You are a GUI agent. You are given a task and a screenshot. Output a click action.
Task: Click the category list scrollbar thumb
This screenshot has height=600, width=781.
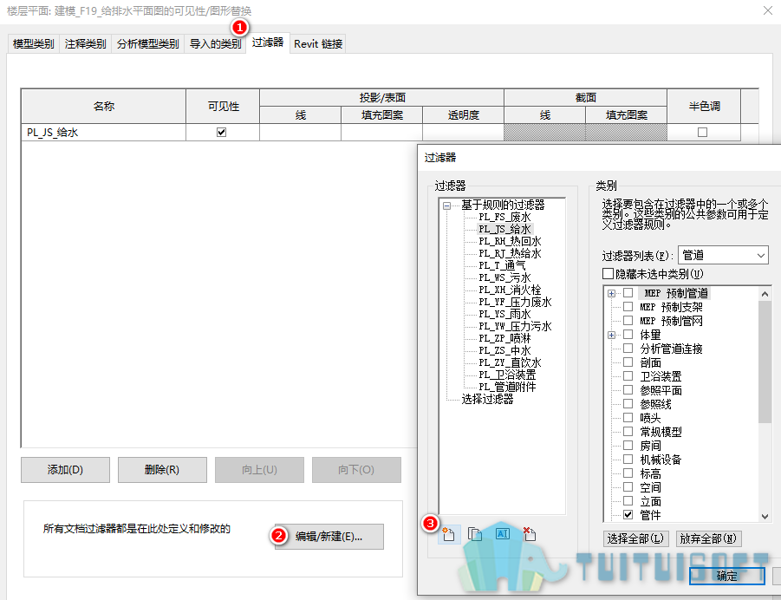[765, 362]
